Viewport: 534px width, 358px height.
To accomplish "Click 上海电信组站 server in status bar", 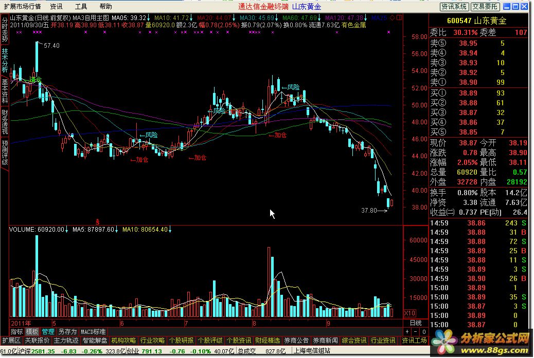I will (x=312, y=351).
